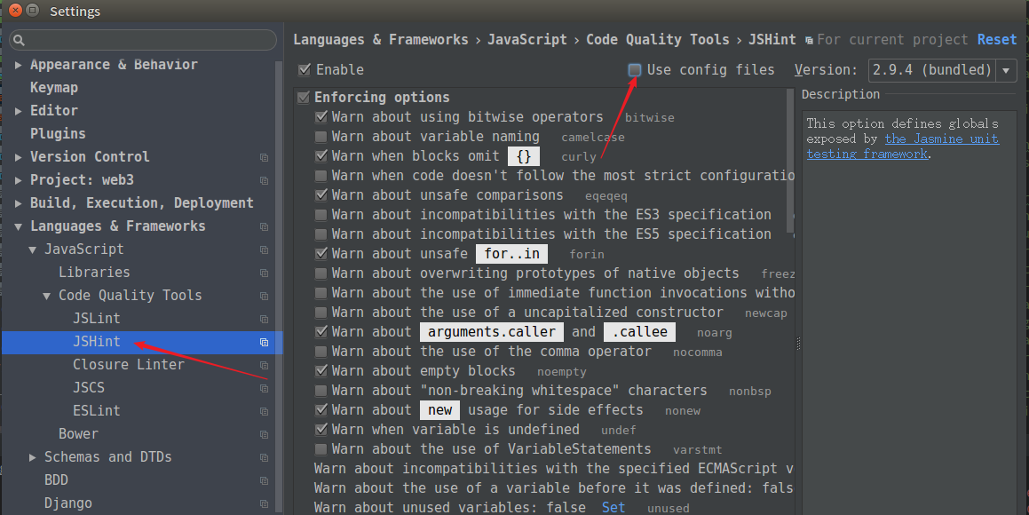This screenshot has height=515, width=1029.
Task: Open the Plugins settings page
Action: tap(58, 134)
